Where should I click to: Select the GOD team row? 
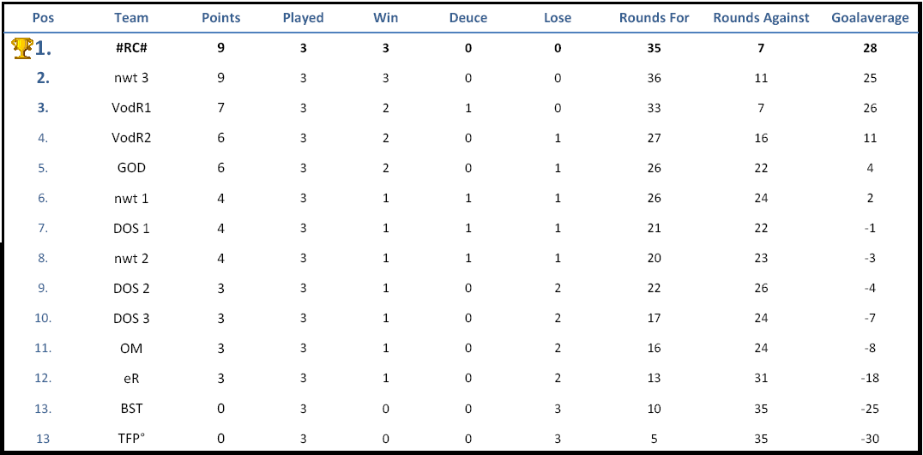pyautogui.click(x=461, y=168)
